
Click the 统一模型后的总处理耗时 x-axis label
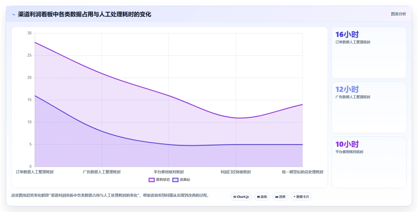302,172
